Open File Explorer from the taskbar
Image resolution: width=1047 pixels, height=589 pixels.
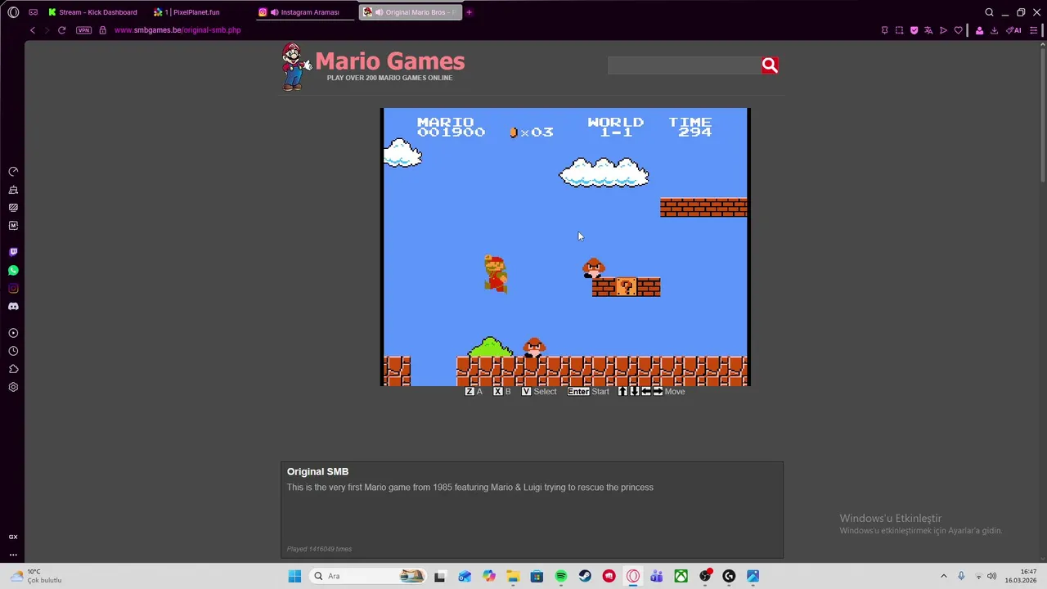click(x=513, y=576)
